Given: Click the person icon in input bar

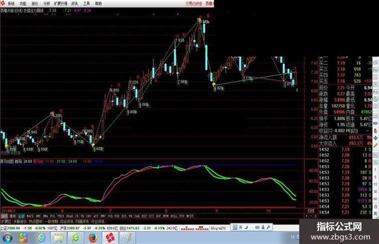Looking at the screenshot, I should pyautogui.click(x=263, y=227).
